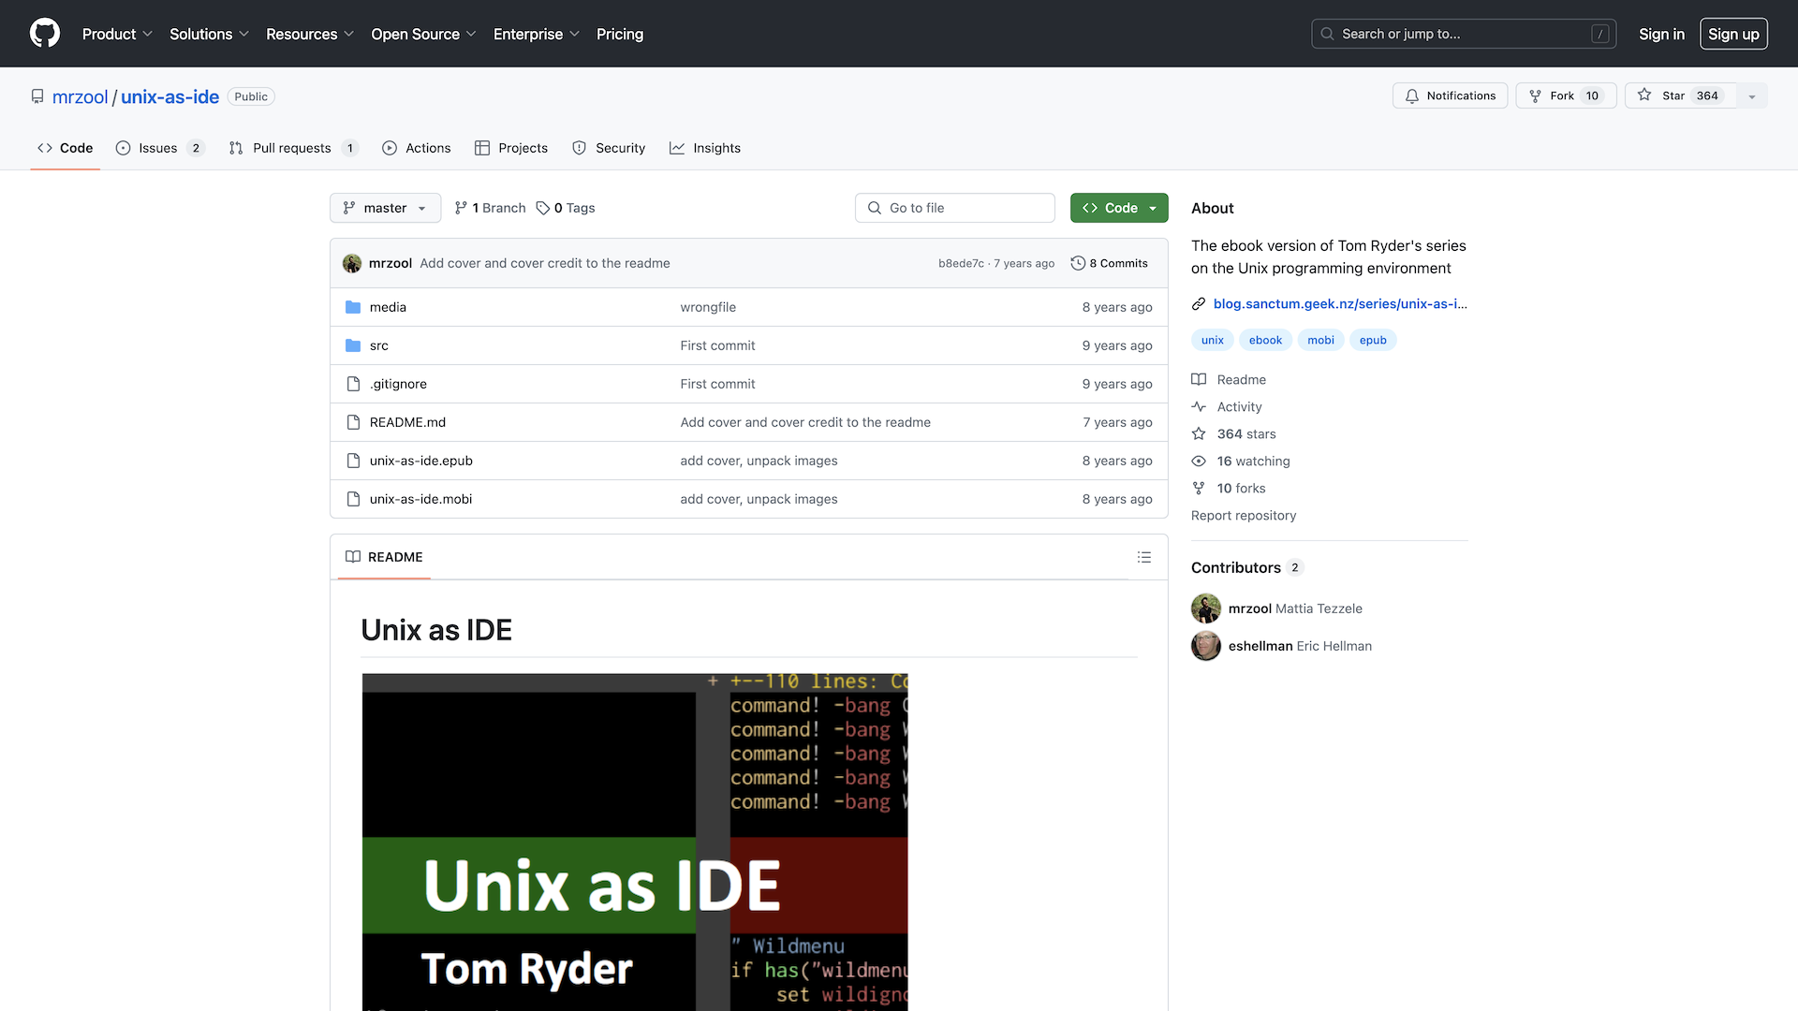The width and height of the screenshot is (1798, 1011).
Task: Switch to the Code tab
Action: click(x=65, y=148)
